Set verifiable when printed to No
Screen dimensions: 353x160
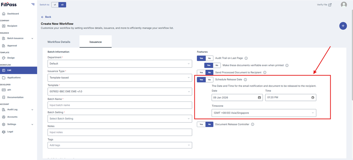pos(217,65)
